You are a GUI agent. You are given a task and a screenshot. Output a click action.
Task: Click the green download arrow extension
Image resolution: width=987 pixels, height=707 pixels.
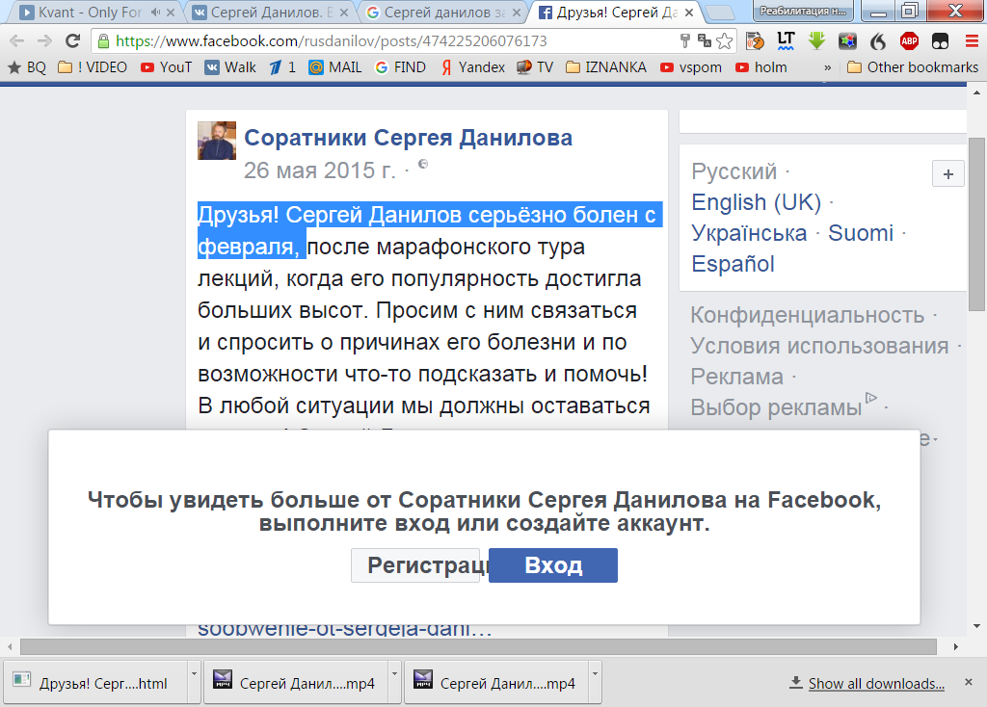[x=816, y=41]
